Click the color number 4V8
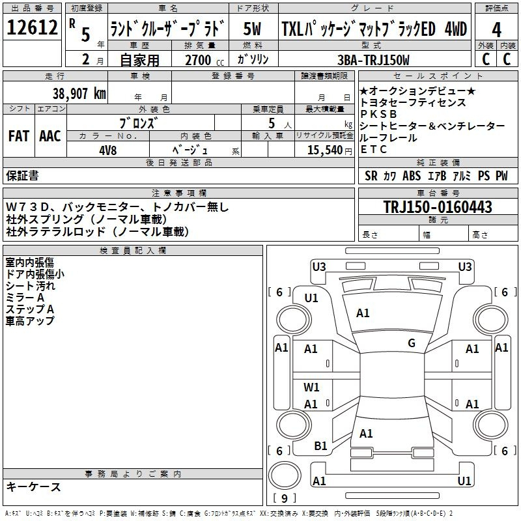The width and height of the screenshot is (521, 521). [108, 150]
